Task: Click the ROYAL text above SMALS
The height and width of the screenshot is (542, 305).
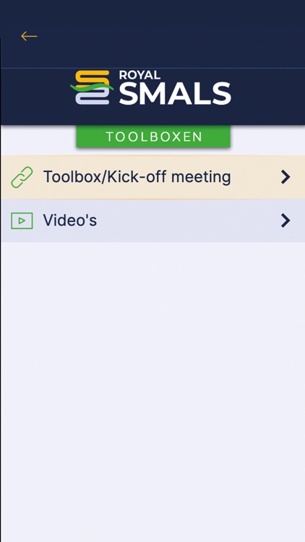Action: (139, 75)
